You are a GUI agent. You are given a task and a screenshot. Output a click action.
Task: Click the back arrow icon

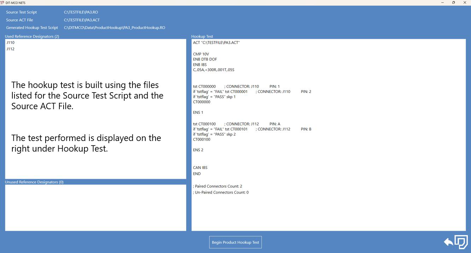448,242
